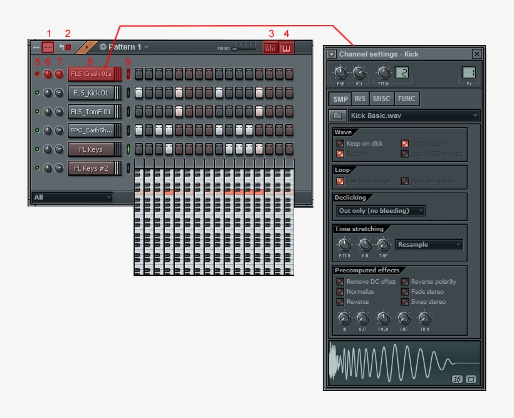Viewport: 514px width, 418px height.
Task: Open the Resample time stretching dropdown
Action: click(x=429, y=244)
